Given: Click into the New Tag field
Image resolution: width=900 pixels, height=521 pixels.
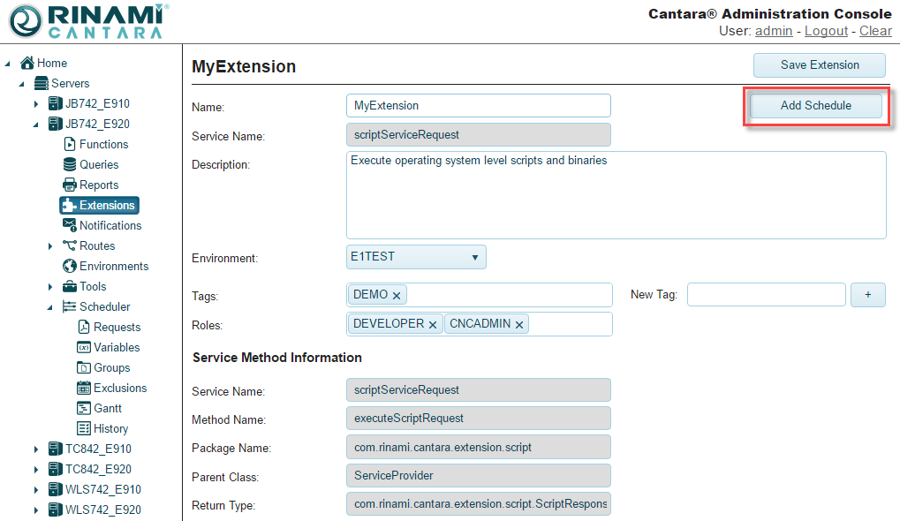Looking at the screenshot, I should click(x=766, y=295).
